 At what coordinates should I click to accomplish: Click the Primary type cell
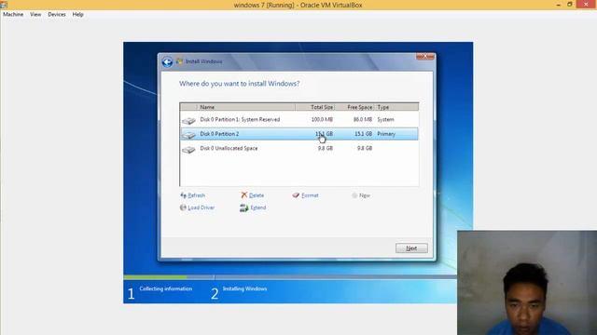coord(386,134)
